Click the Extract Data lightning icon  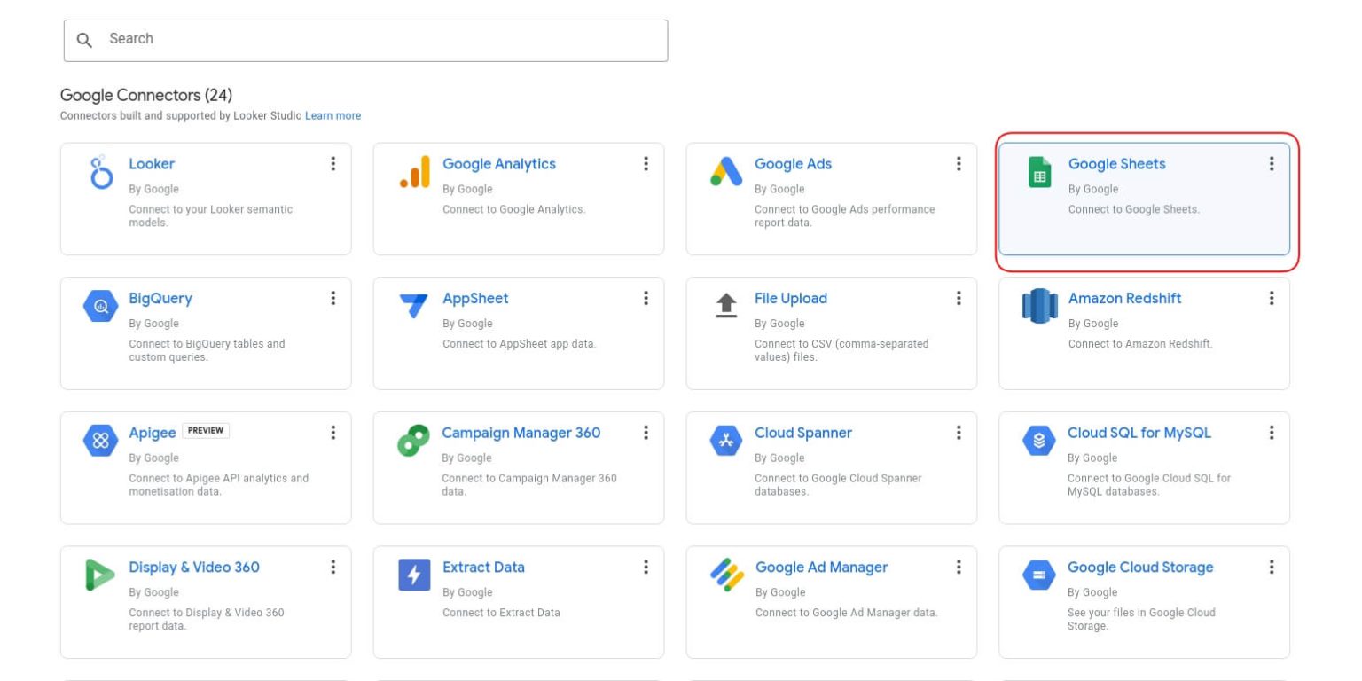tap(414, 575)
